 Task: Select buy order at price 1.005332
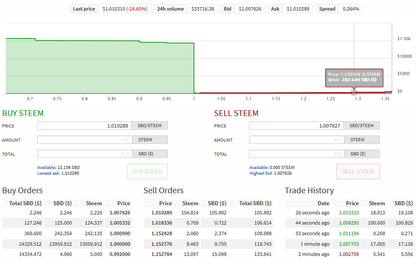(67, 223)
